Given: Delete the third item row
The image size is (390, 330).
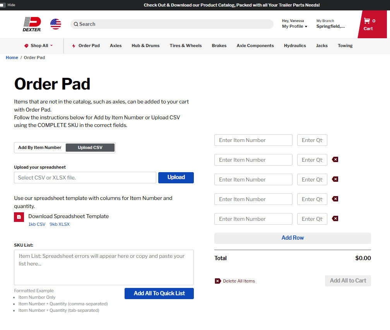Looking at the screenshot, I should [335, 179].
